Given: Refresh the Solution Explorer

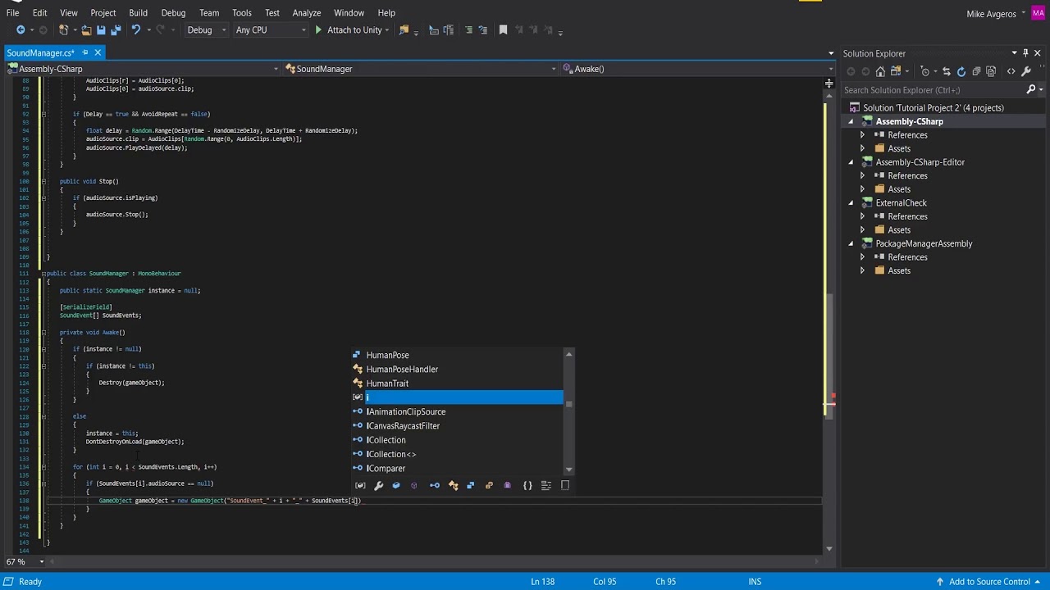Looking at the screenshot, I should 961,71.
